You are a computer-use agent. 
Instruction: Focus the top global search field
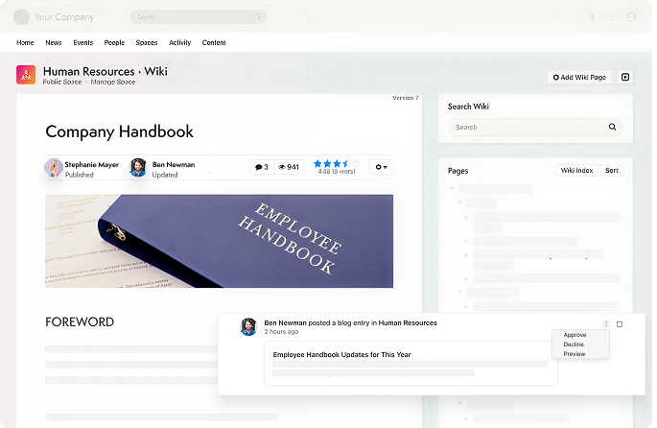click(x=199, y=16)
